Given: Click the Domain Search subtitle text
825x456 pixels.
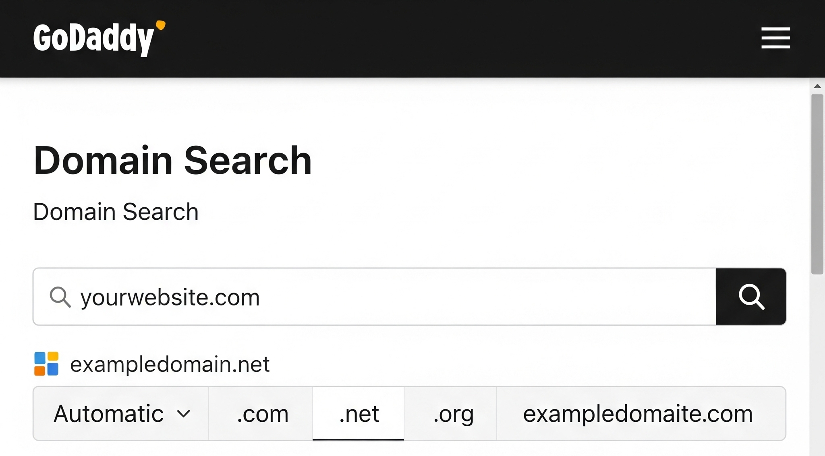Looking at the screenshot, I should 116,212.
